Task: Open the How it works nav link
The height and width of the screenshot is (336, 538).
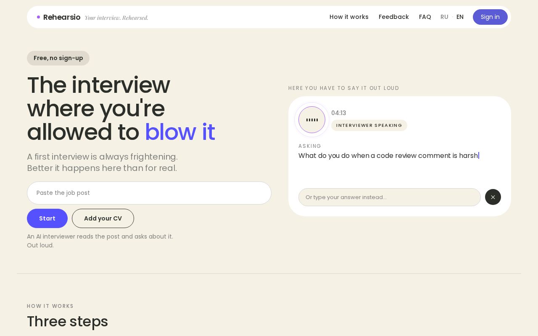Action: coord(349,17)
